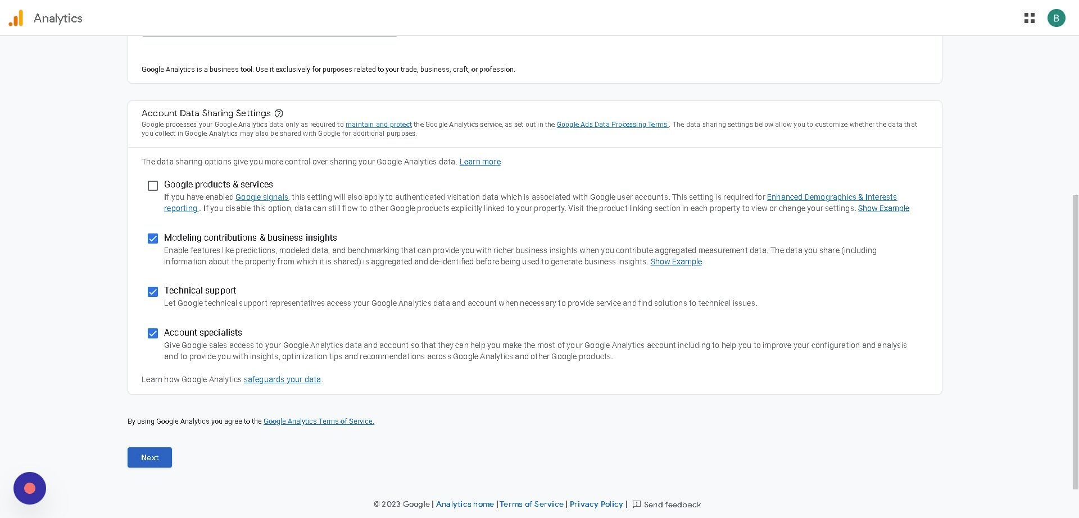Click the Send feedback flag icon
1079x518 pixels.
637,505
